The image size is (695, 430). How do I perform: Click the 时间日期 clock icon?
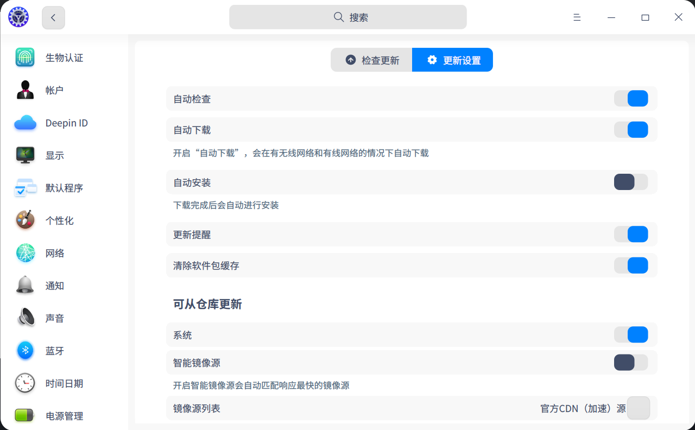[x=25, y=383]
